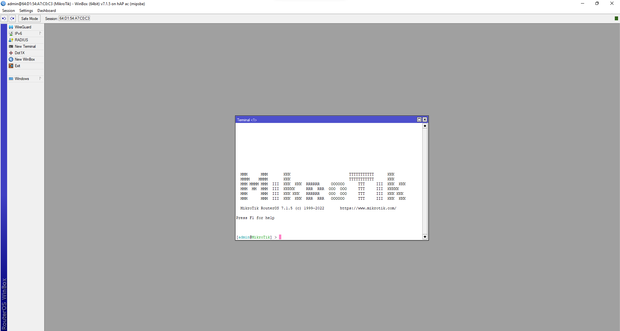This screenshot has height=331, width=620.
Task: Open the WireGuard menu entry
Action: click(x=26, y=27)
